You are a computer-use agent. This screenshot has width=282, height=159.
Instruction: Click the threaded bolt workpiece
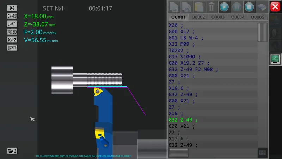click(x=87, y=80)
